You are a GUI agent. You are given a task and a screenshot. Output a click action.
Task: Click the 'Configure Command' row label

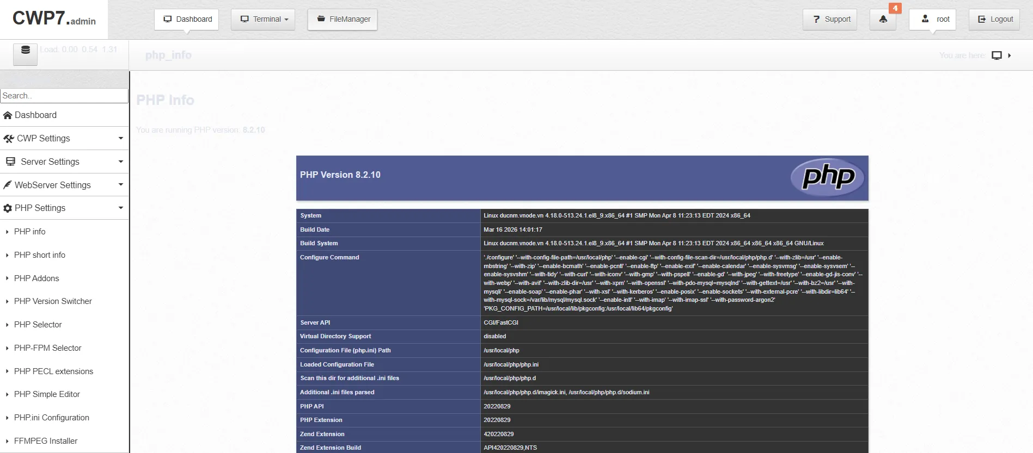pyautogui.click(x=329, y=258)
